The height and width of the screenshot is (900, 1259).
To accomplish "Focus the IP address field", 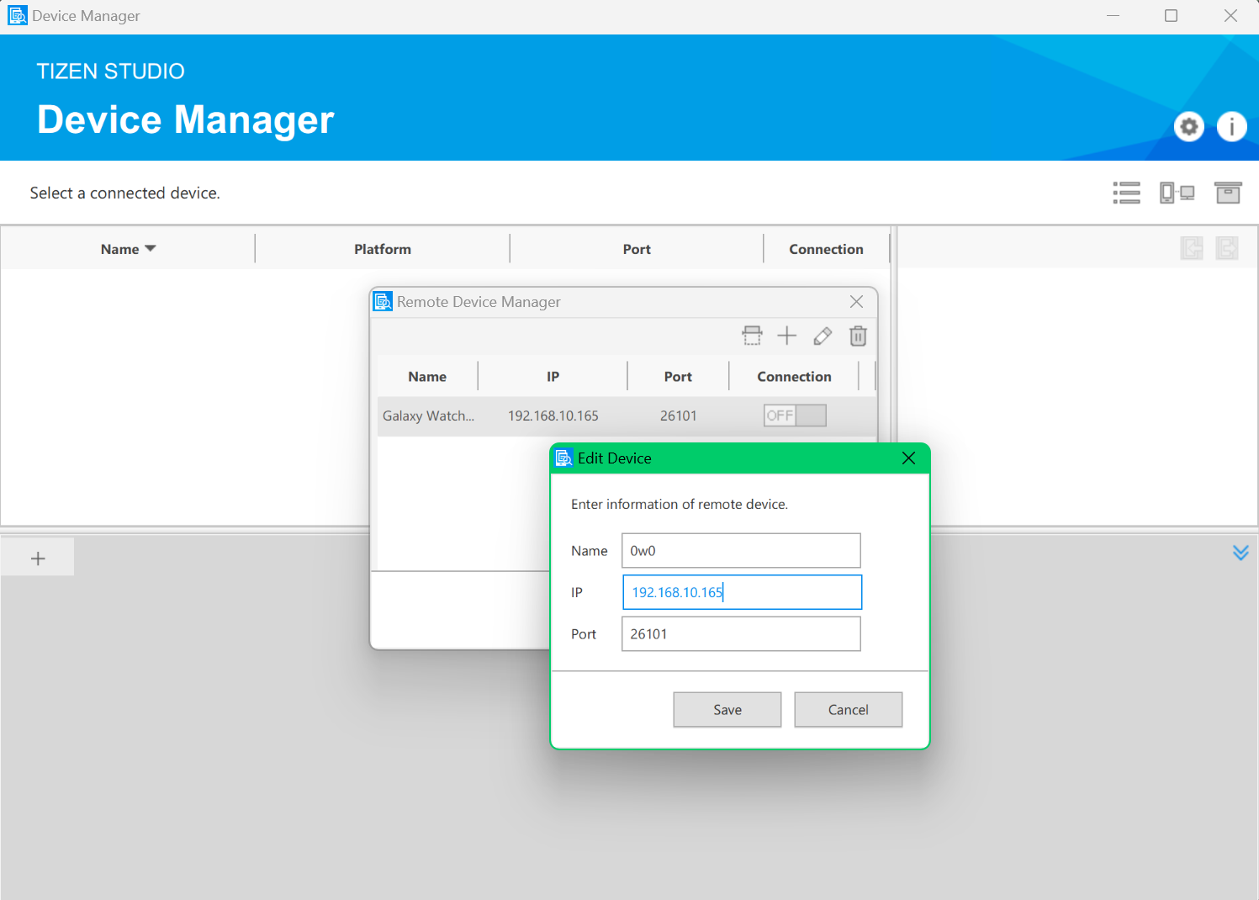I will coord(741,592).
